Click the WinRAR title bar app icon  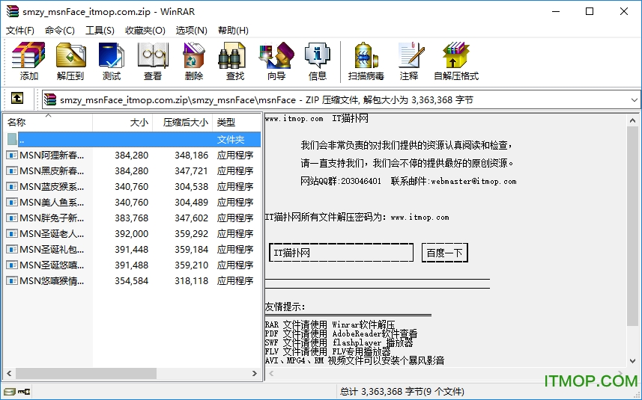click(x=13, y=11)
